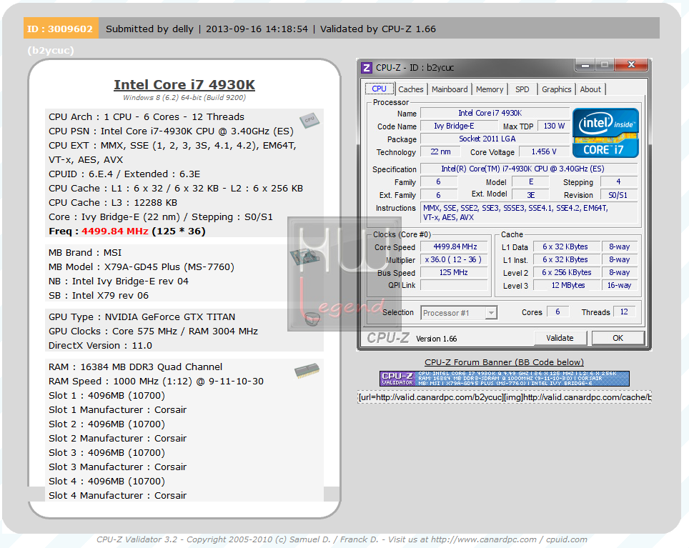Click the RAM Speed 1000 MHz line
The width and height of the screenshot is (689, 548).
click(x=156, y=381)
